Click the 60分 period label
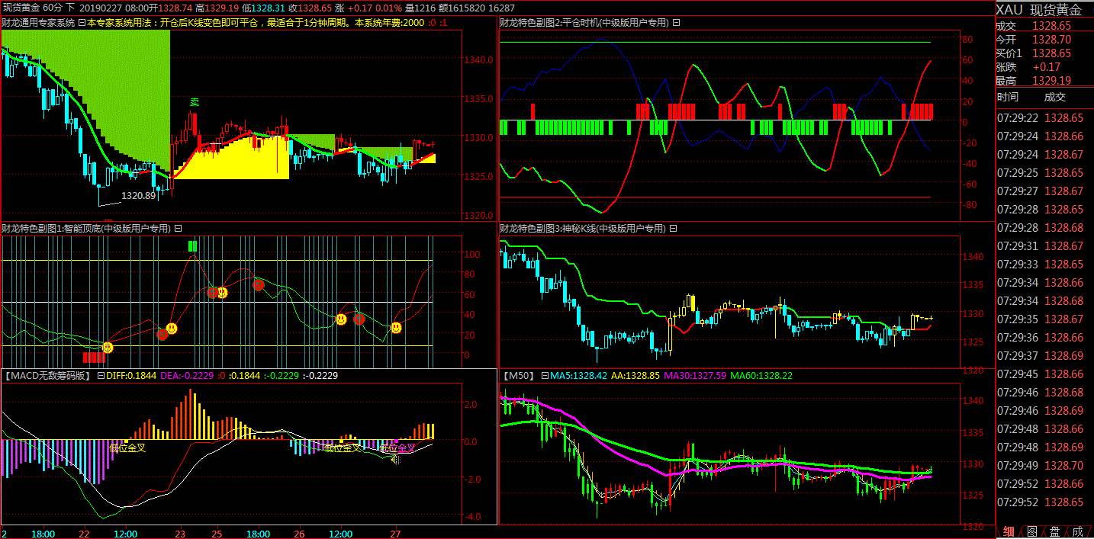This screenshot has height=539, width=1094. coord(54,8)
